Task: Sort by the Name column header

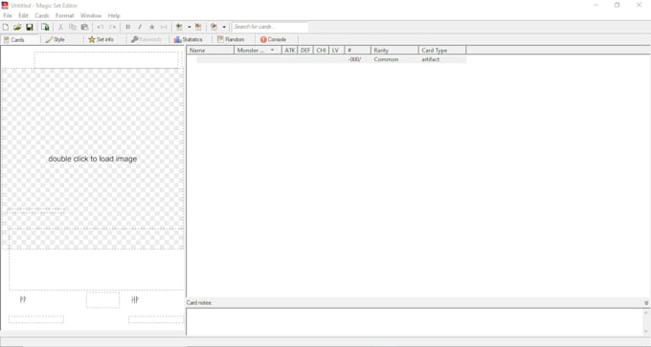Action: [210, 50]
